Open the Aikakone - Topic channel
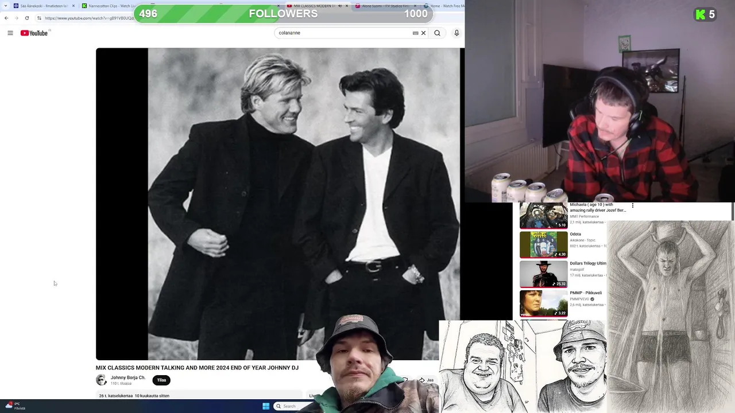The height and width of the screenshot is (413, 735). click(582, 240)
